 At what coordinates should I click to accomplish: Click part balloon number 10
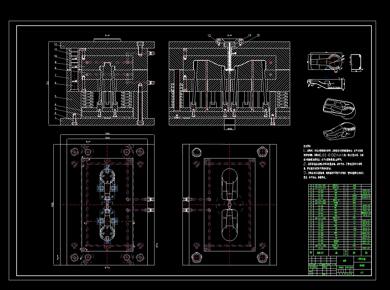[x=56, y=56]
